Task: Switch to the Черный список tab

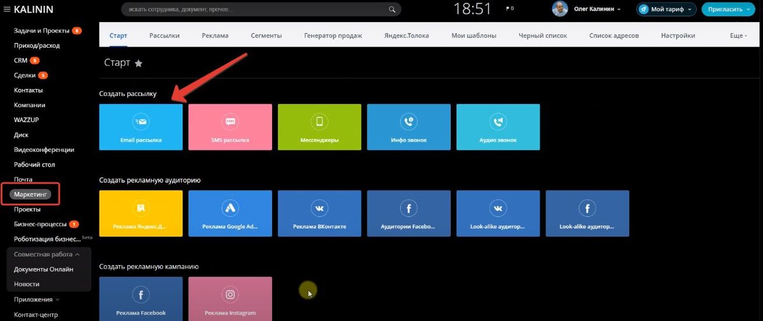Action: pos(542,36)
